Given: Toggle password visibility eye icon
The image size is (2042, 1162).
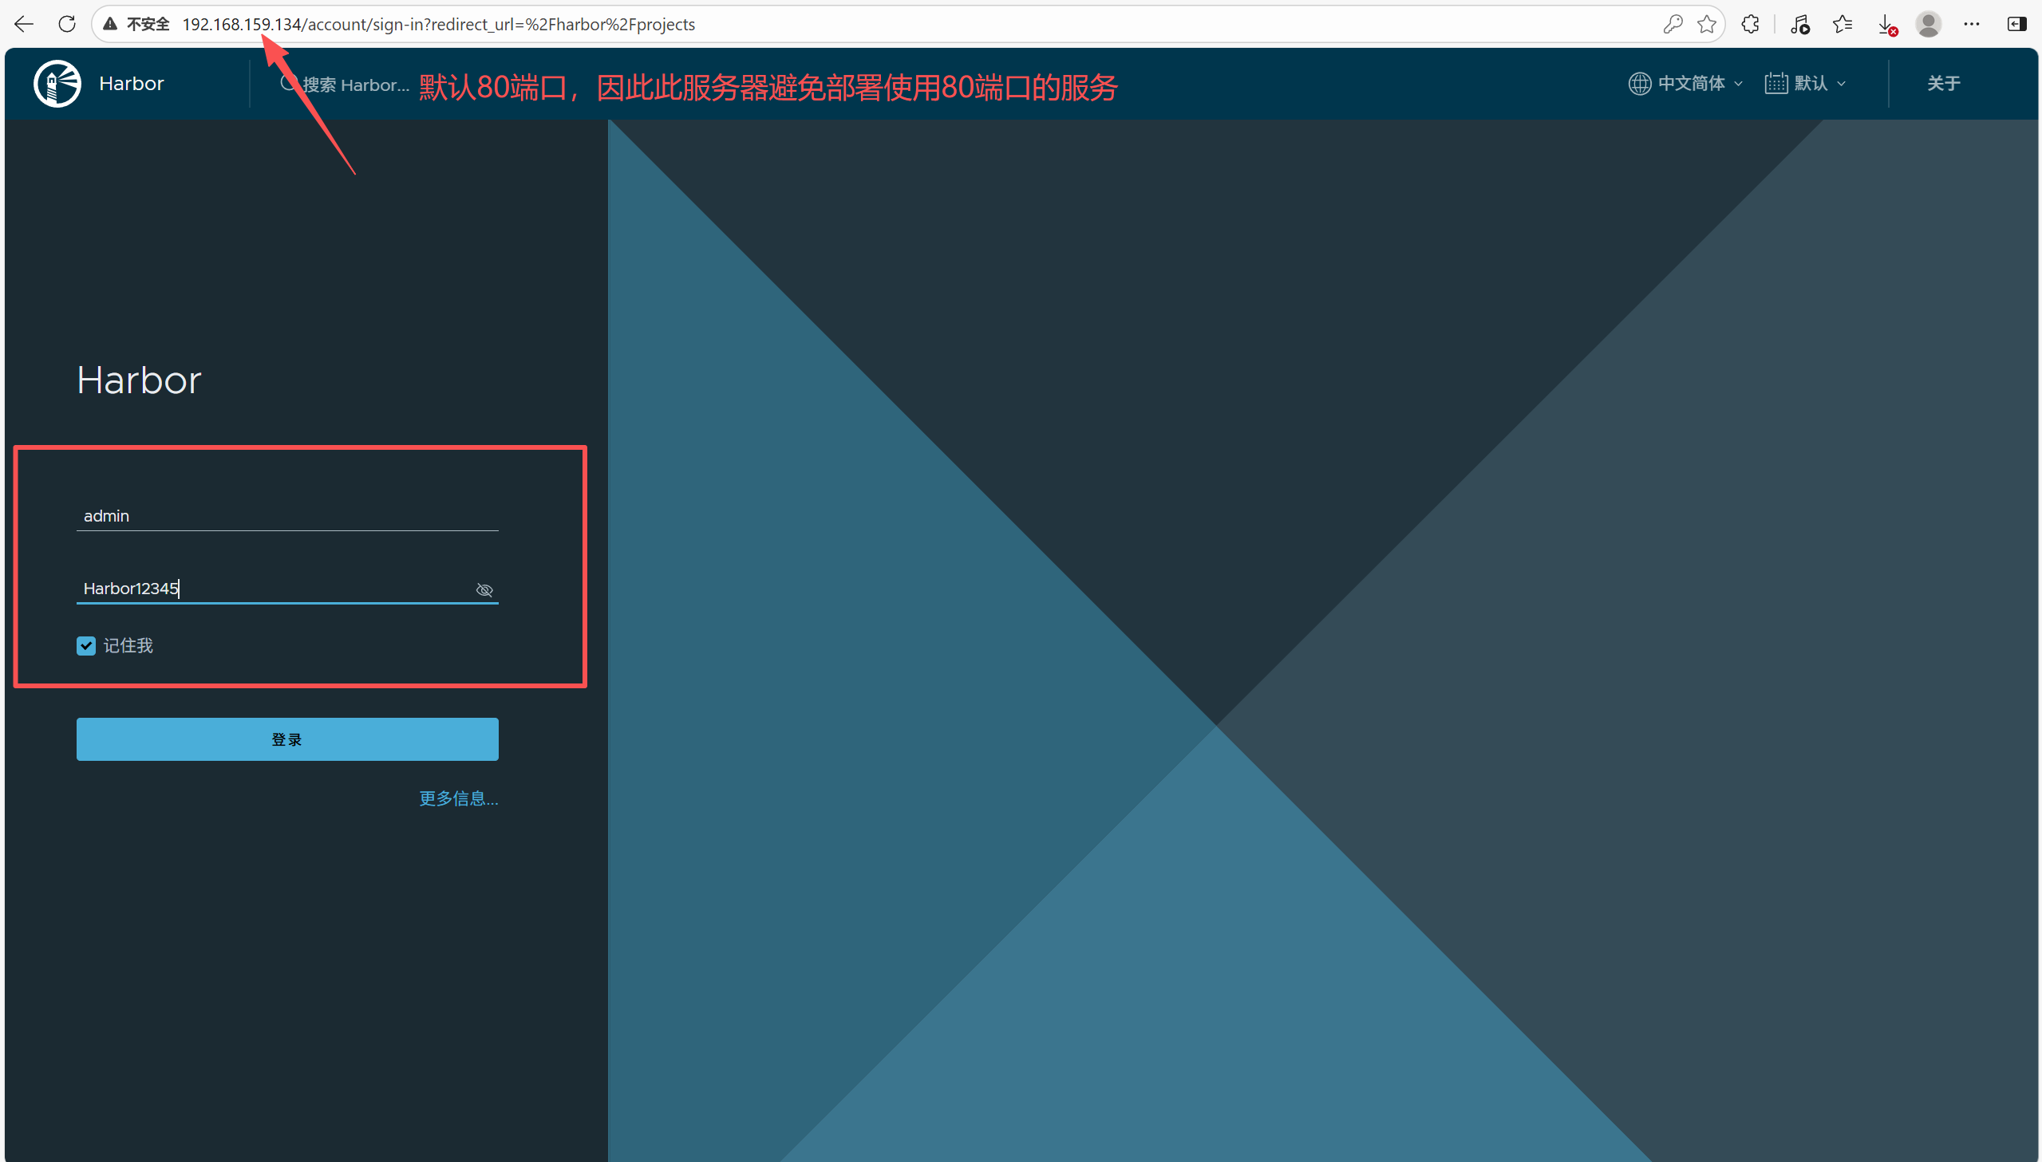Looking at the screenshot, I should [484, 590].
